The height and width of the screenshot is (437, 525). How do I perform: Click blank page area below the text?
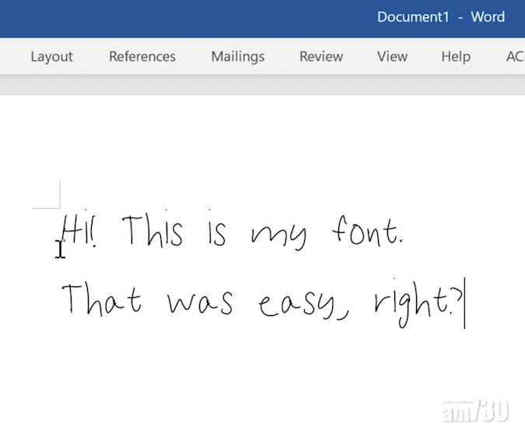pos(264,380)
